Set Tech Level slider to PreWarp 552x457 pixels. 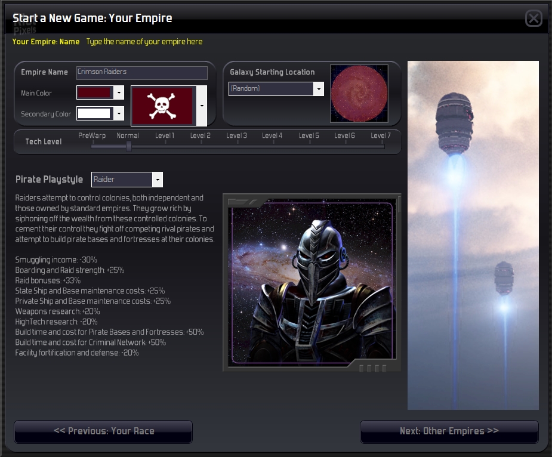tap(92, 146)
